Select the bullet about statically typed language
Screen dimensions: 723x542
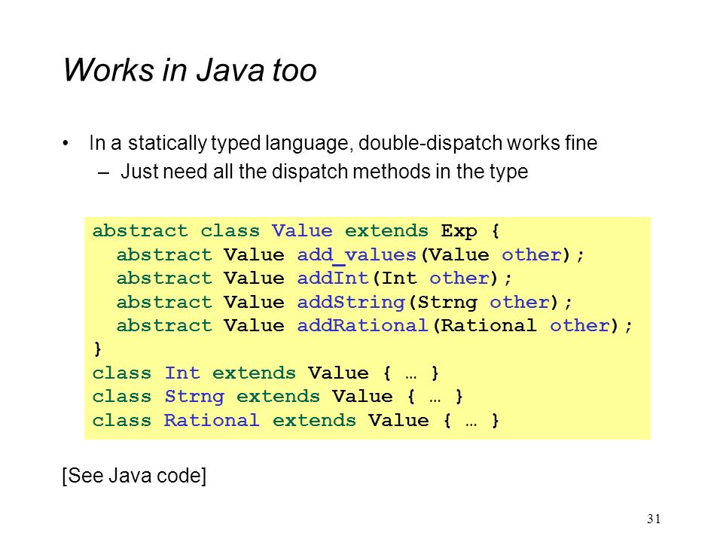tap(343, 143)
